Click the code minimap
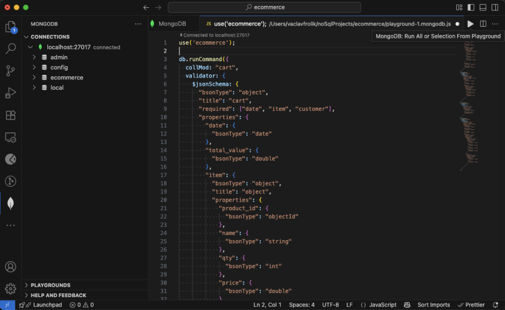The image size is (505, 310). [x=469, y=106]
